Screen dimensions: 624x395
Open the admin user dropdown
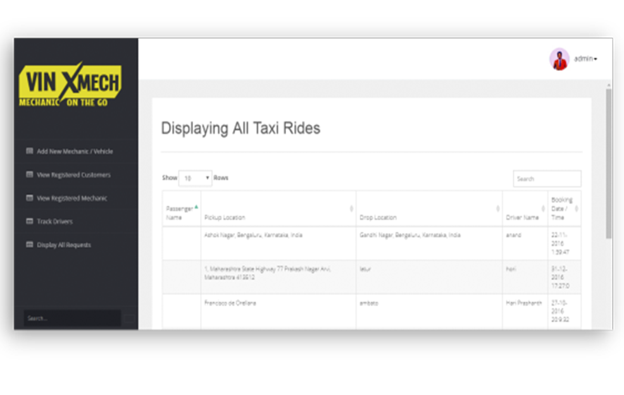click(585, 59)
